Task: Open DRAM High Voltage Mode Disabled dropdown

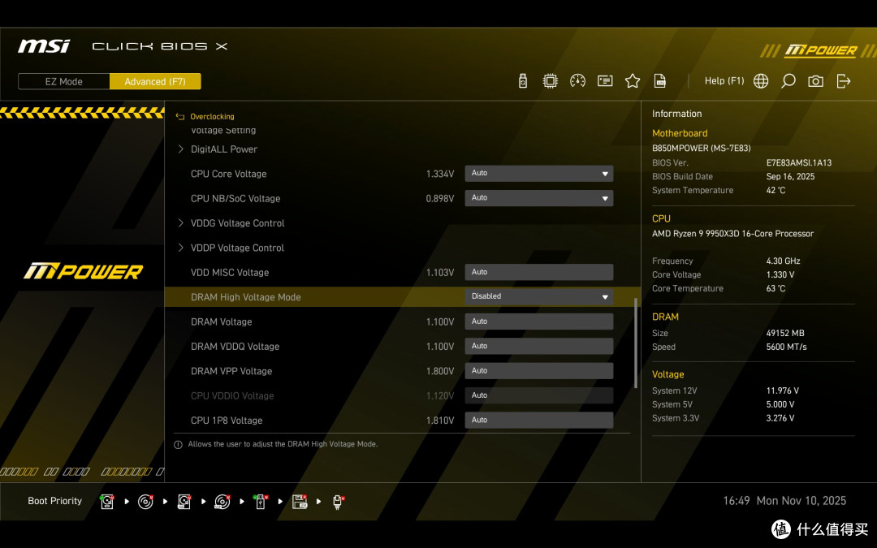Action: click(x=538, y=296)
